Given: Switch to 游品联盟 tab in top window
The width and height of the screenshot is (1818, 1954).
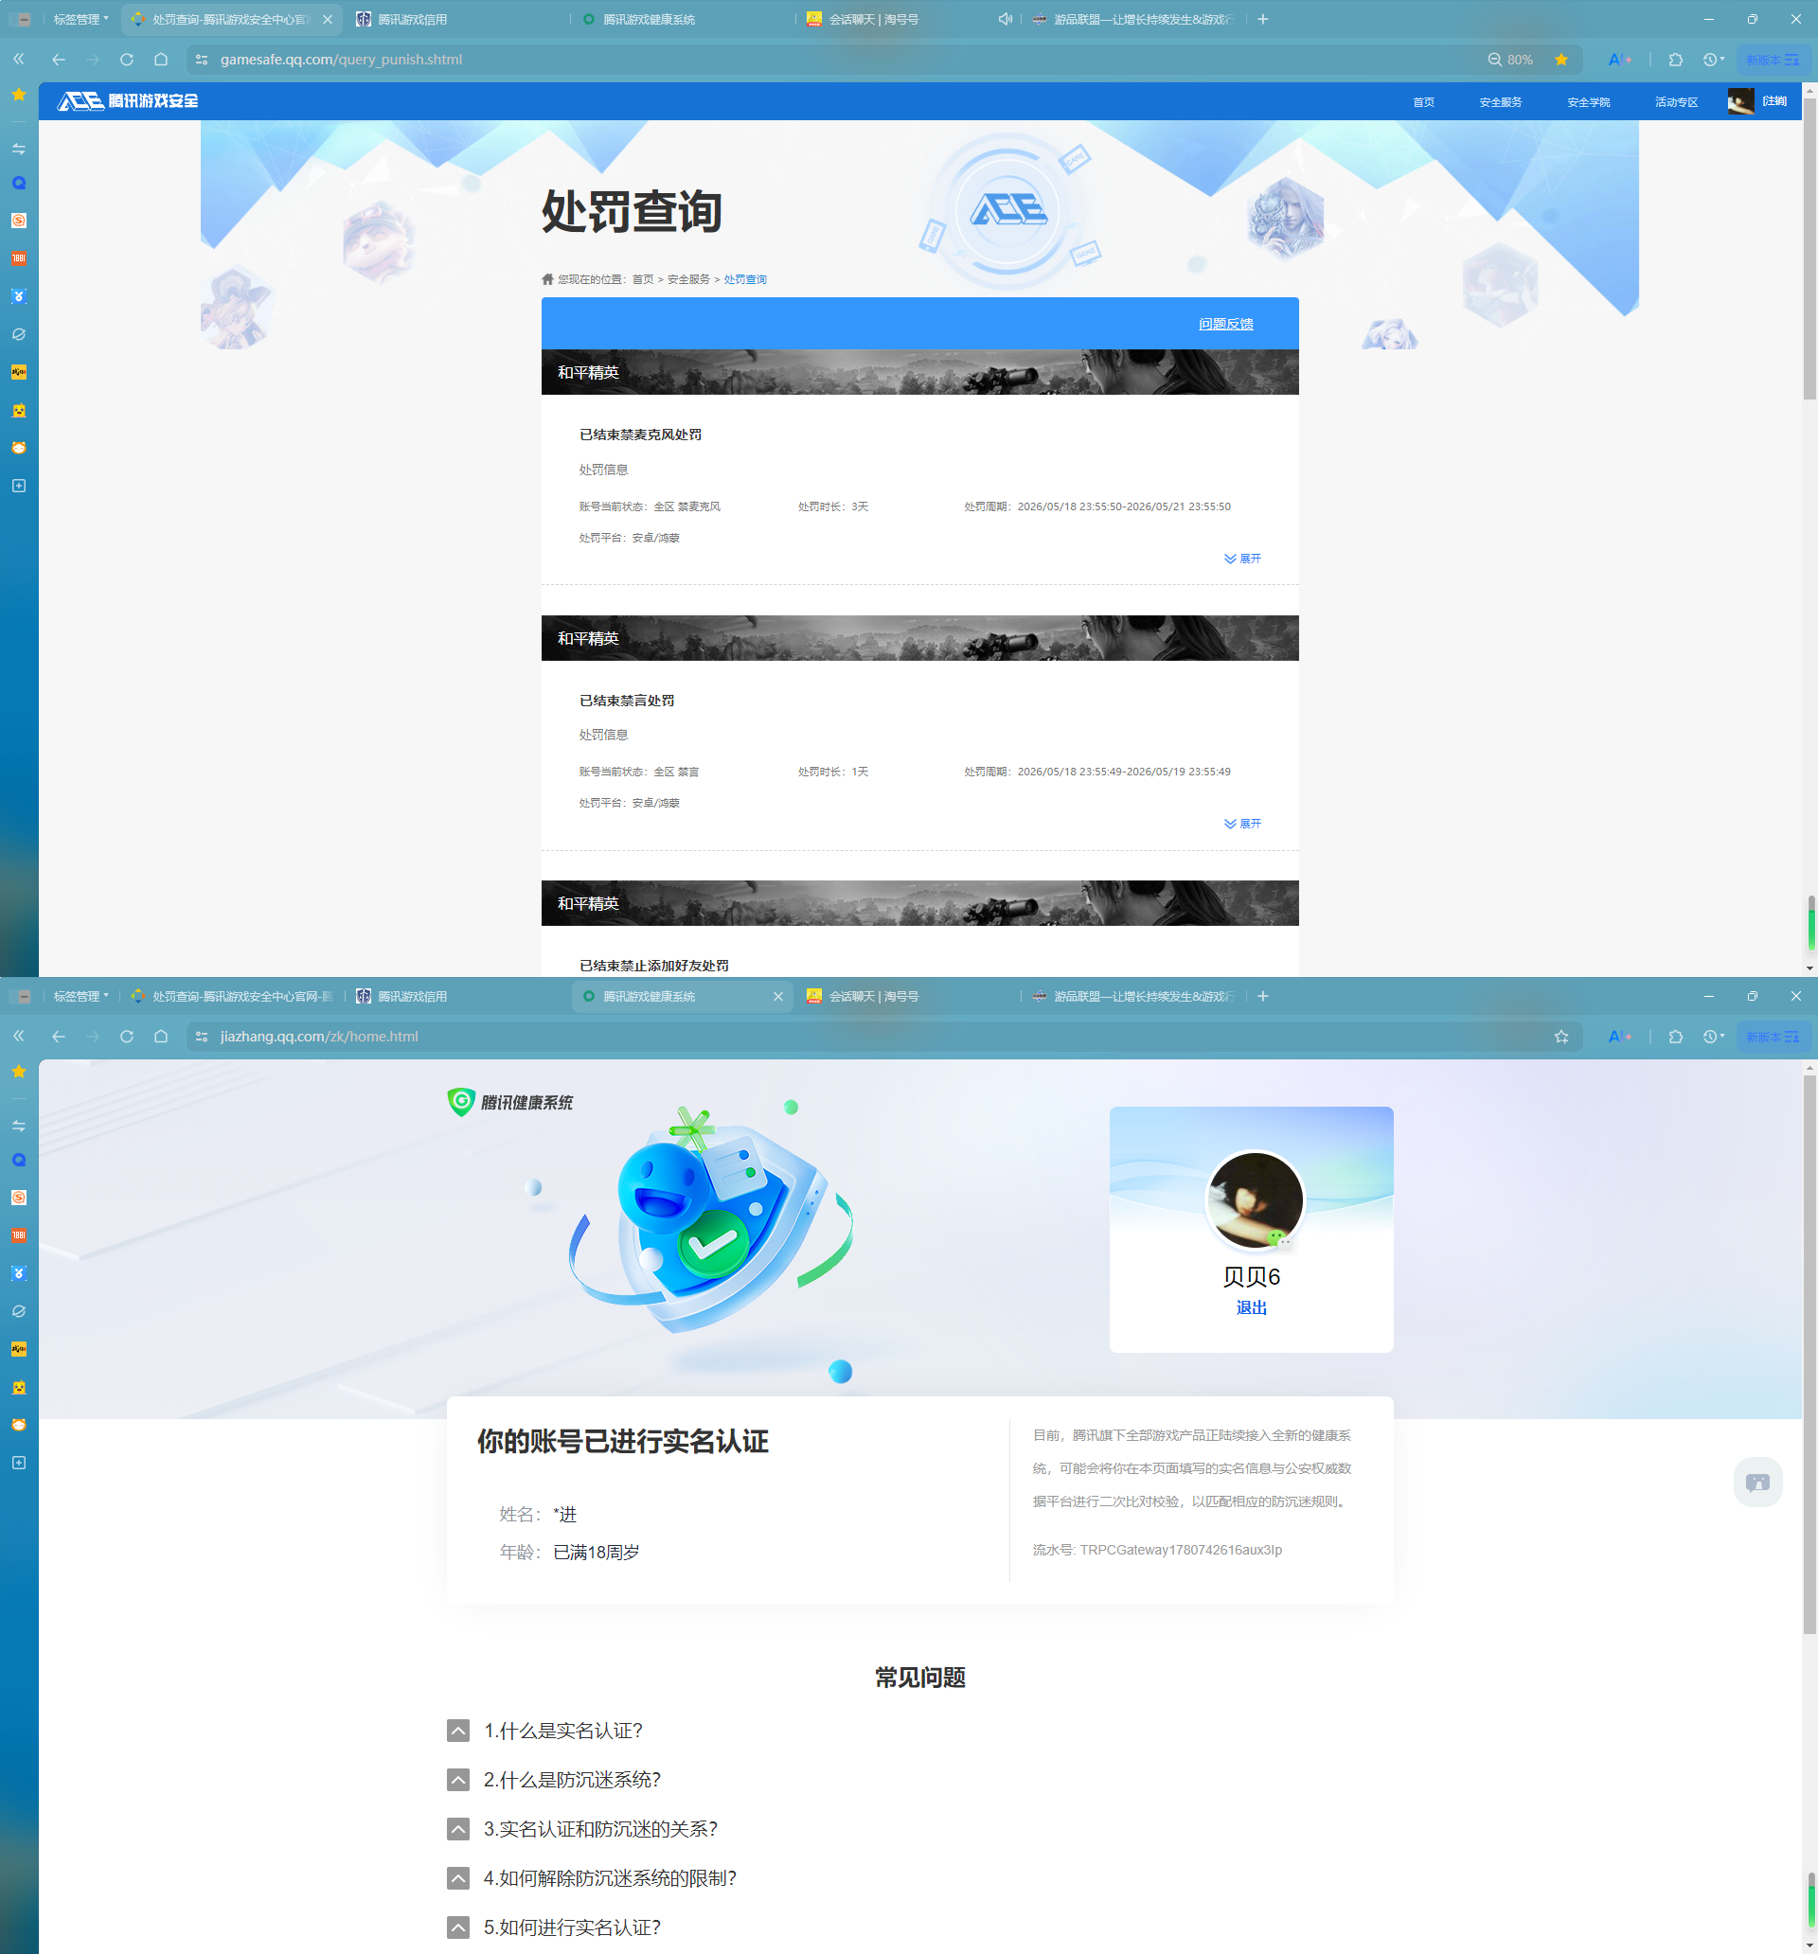Looking at the screenshot, I should pos(1132,19).
